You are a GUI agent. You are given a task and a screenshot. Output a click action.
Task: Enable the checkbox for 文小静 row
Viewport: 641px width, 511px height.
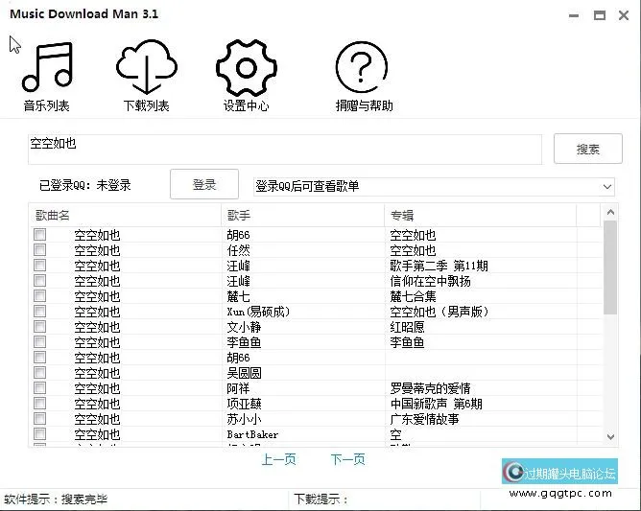[x=39, y=326]
